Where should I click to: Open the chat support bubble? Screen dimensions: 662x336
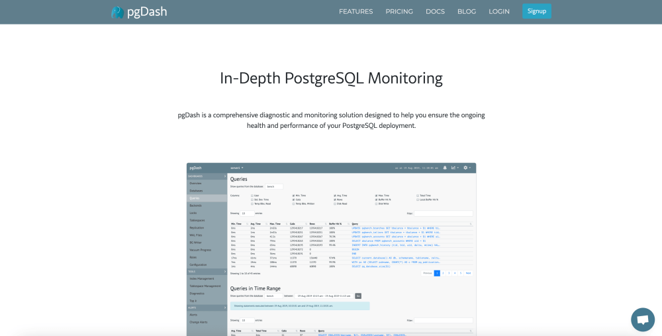click(643, 319)
